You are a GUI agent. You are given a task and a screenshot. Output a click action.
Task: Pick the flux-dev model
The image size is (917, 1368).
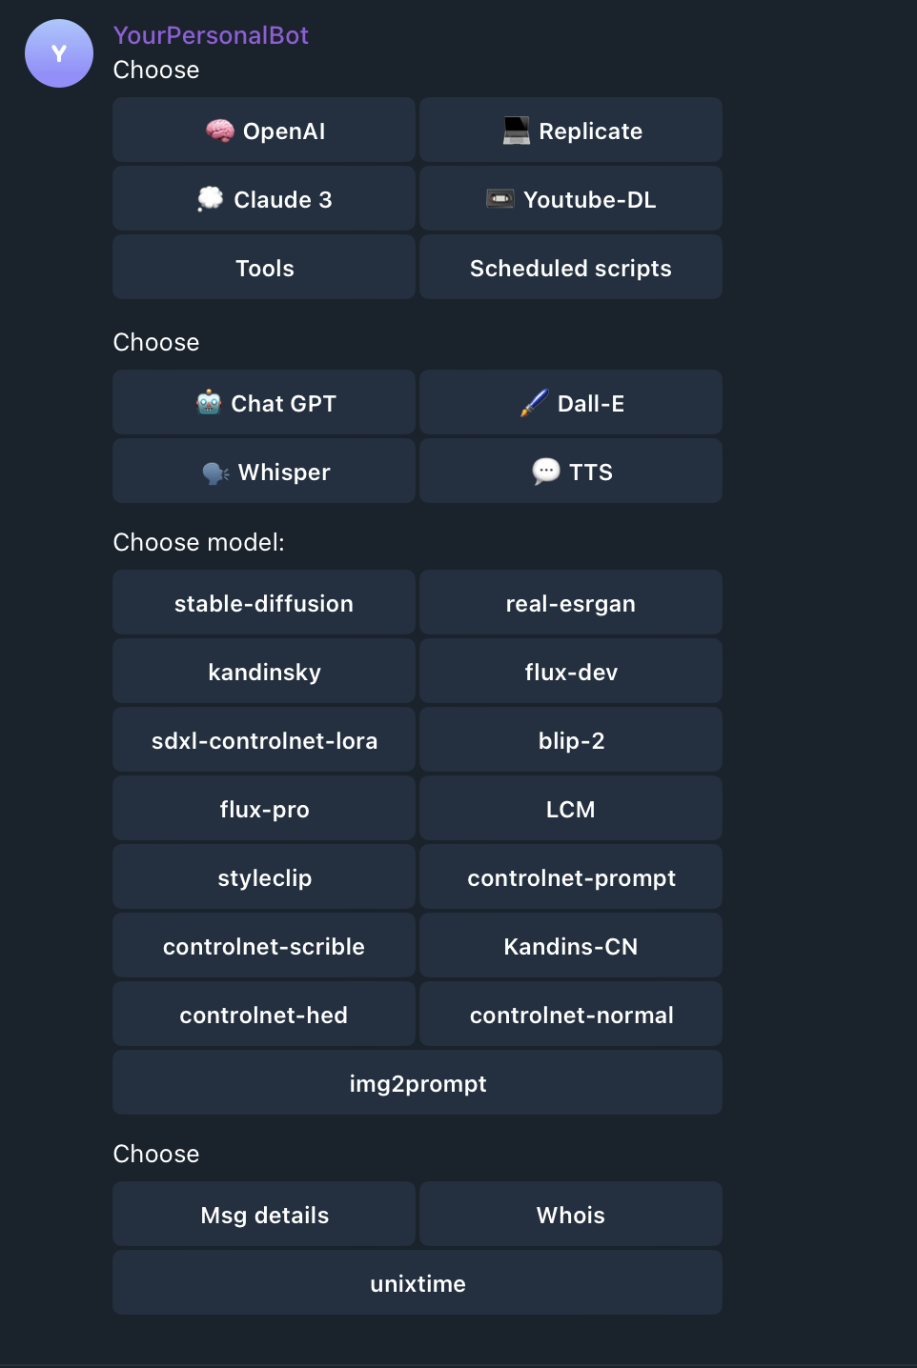click(x=570, y=672)
